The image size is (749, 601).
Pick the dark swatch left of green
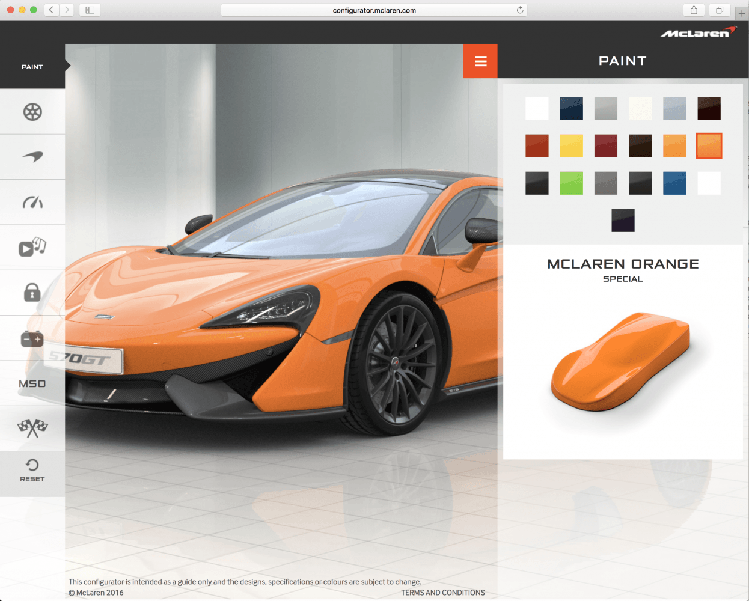point(537,183)
